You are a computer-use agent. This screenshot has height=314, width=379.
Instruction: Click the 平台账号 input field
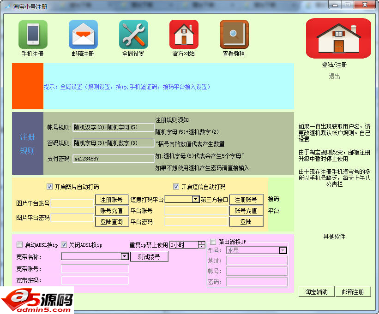coord(196,210)
